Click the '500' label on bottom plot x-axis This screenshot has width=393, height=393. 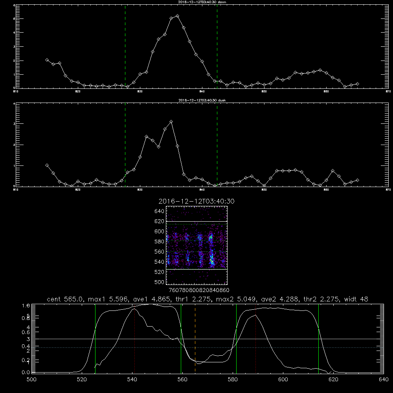(31, 380)
